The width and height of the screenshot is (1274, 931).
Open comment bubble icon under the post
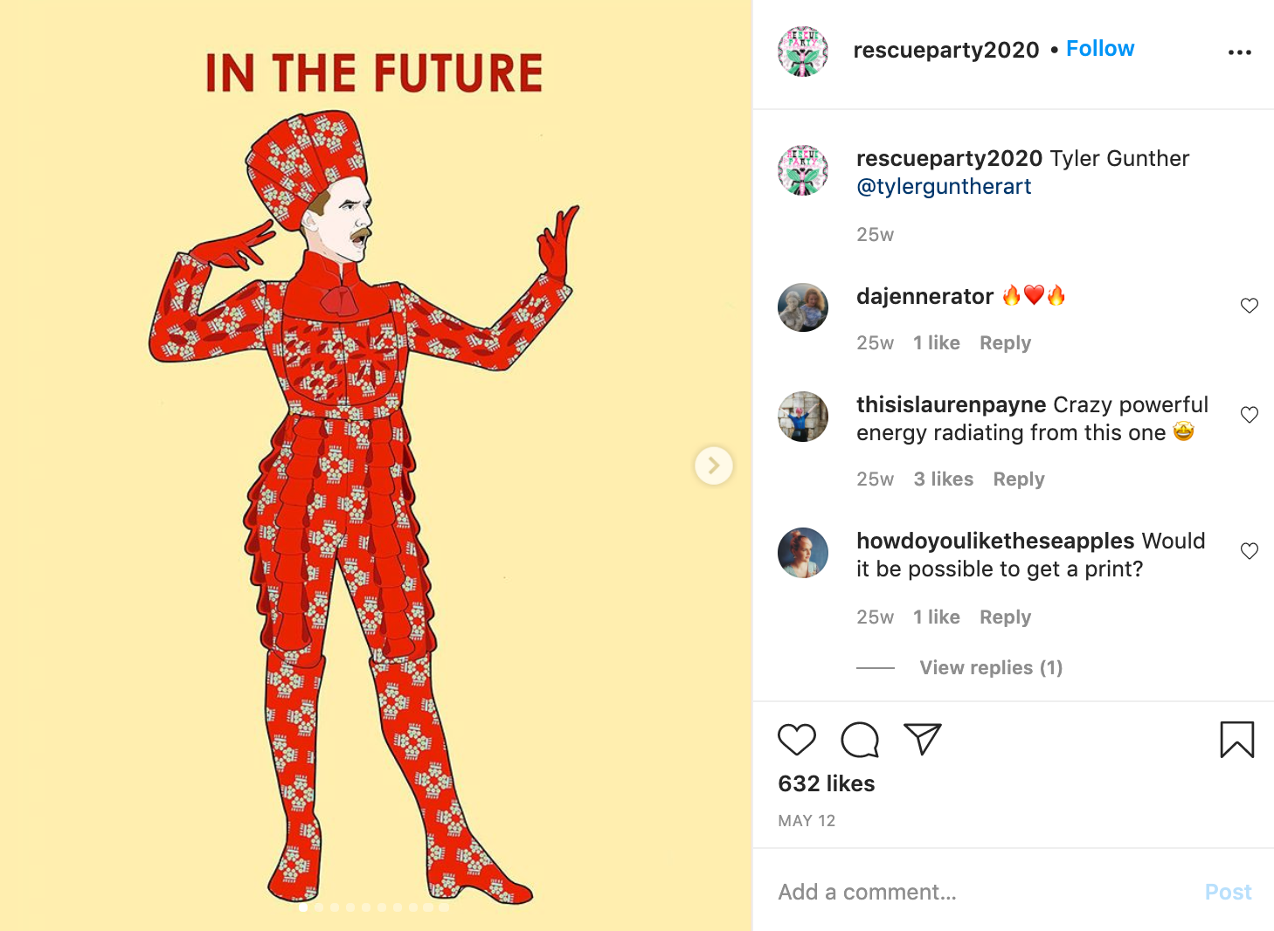860,740
